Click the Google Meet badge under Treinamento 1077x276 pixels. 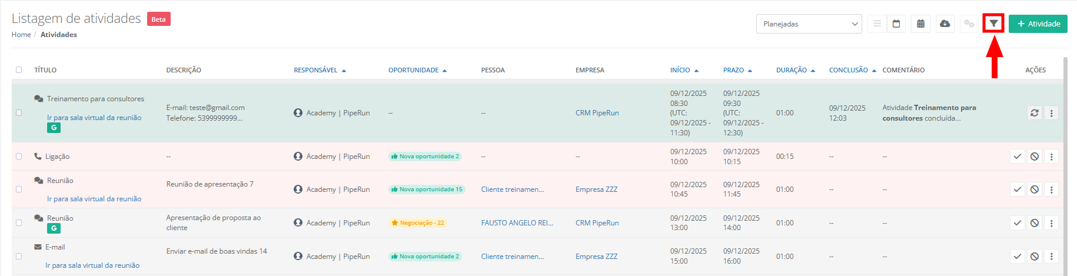click(x=54, y=128)
